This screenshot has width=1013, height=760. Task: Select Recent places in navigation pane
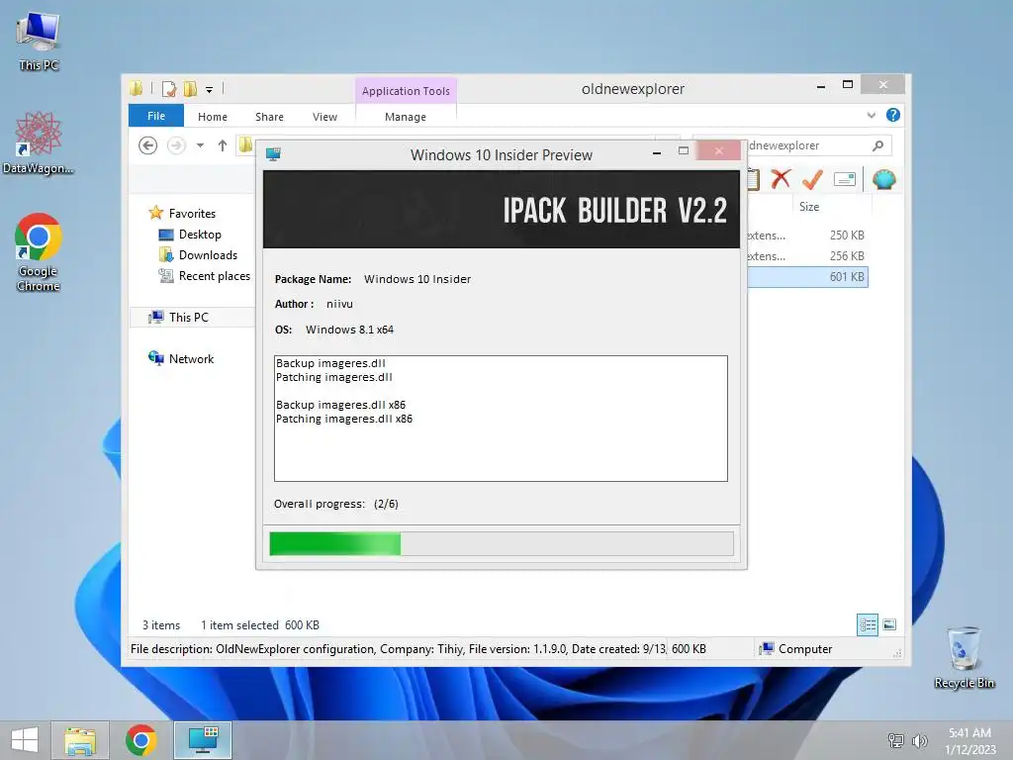point(214,275)
